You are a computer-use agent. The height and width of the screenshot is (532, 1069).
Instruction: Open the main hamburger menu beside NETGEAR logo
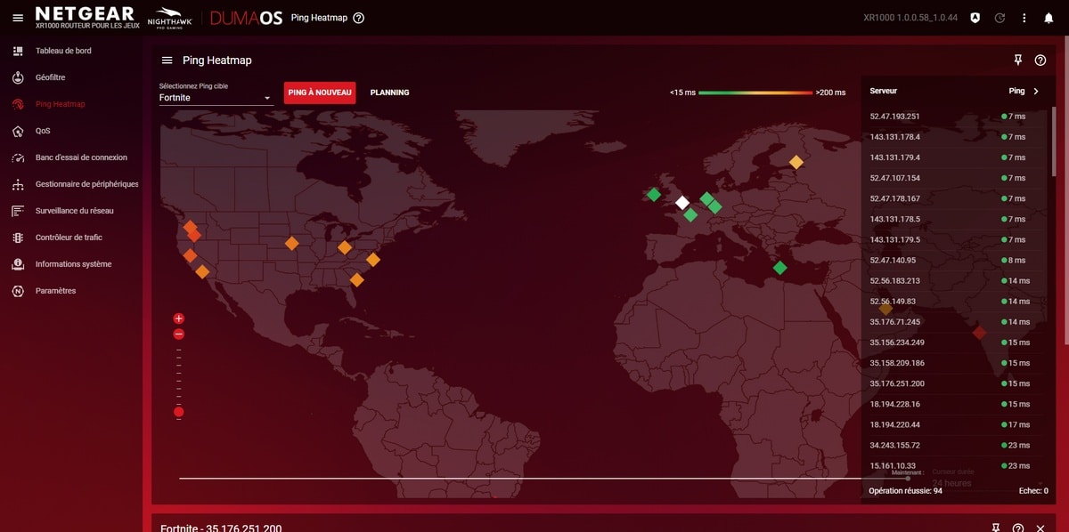[x=18, y=18]
